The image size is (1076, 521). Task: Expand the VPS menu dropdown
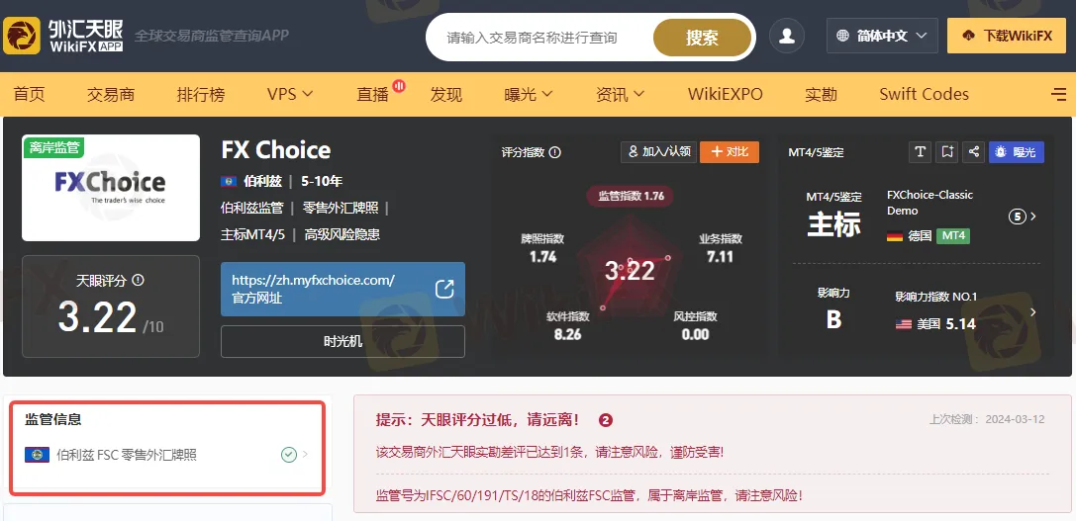[290, 94]
